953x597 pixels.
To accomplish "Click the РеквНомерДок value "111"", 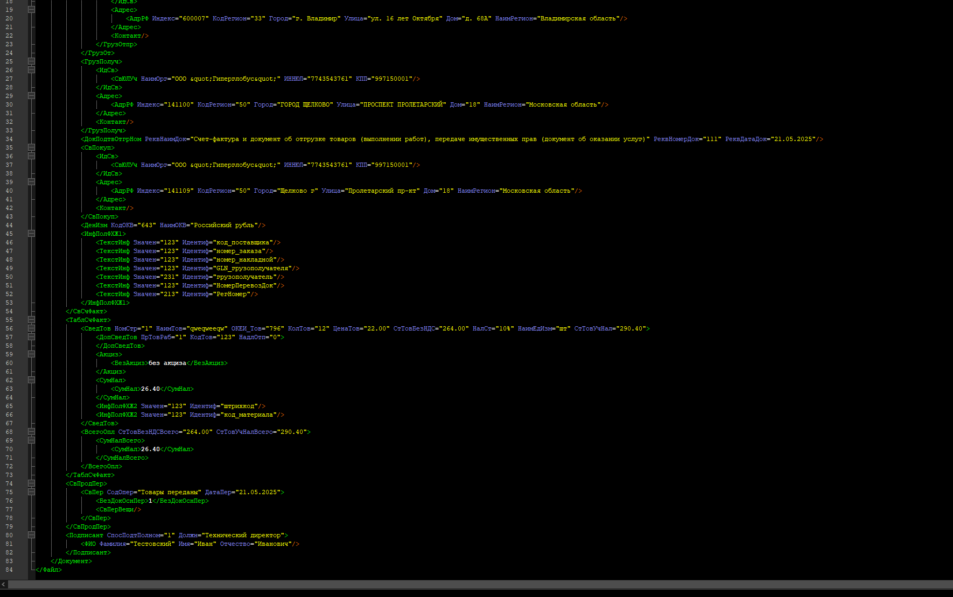I will pos(712,139).
